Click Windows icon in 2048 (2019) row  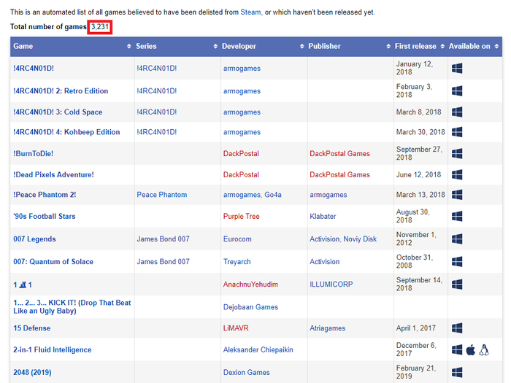(x=457, y=372)
